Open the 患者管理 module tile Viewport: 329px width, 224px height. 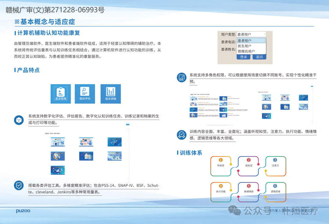61,94
